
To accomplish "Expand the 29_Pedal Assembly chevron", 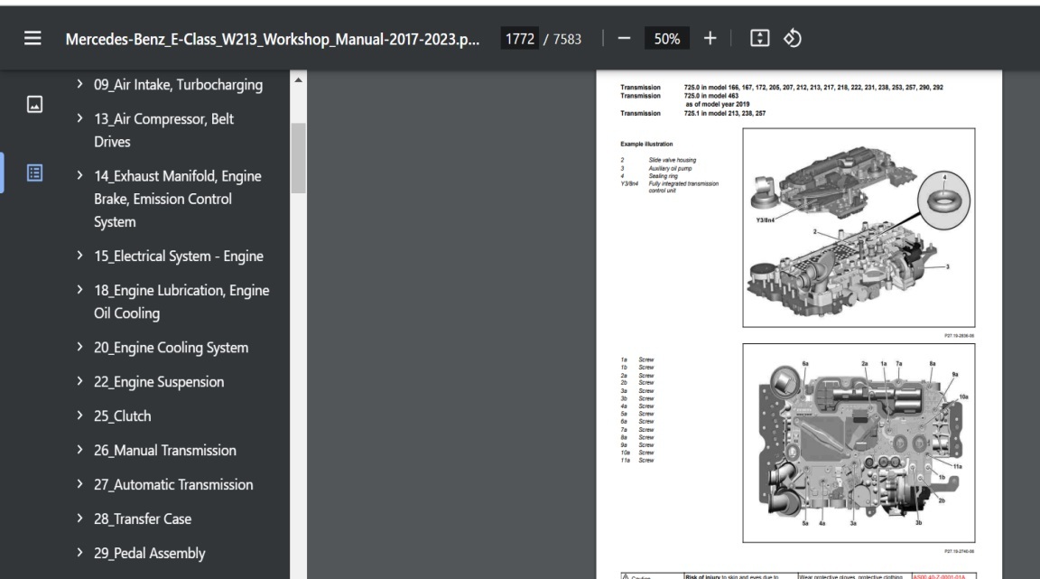I will tap(79, 553).
